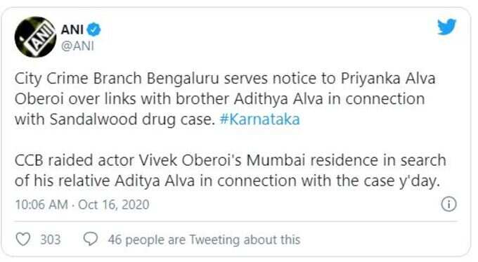Screen dimensions: 478x262
Task: Click the 'Adithya Alva' name in first paragraph
Action: click(278, 99)
